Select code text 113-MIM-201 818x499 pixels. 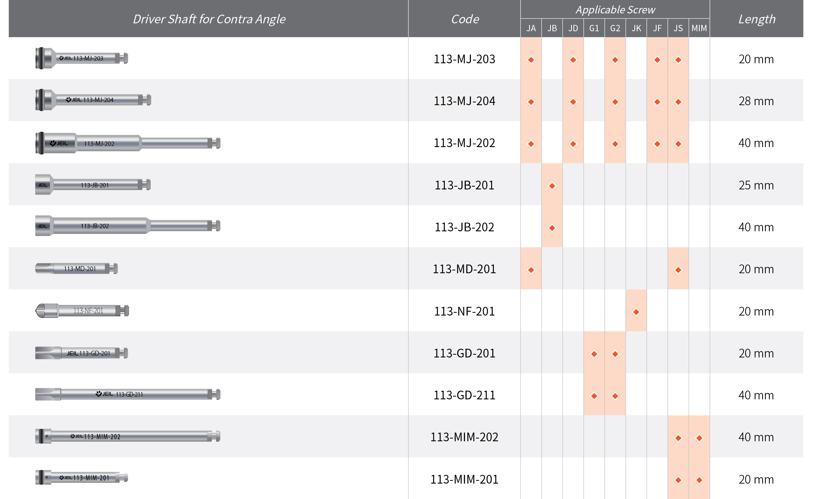(x=464, y=480)
